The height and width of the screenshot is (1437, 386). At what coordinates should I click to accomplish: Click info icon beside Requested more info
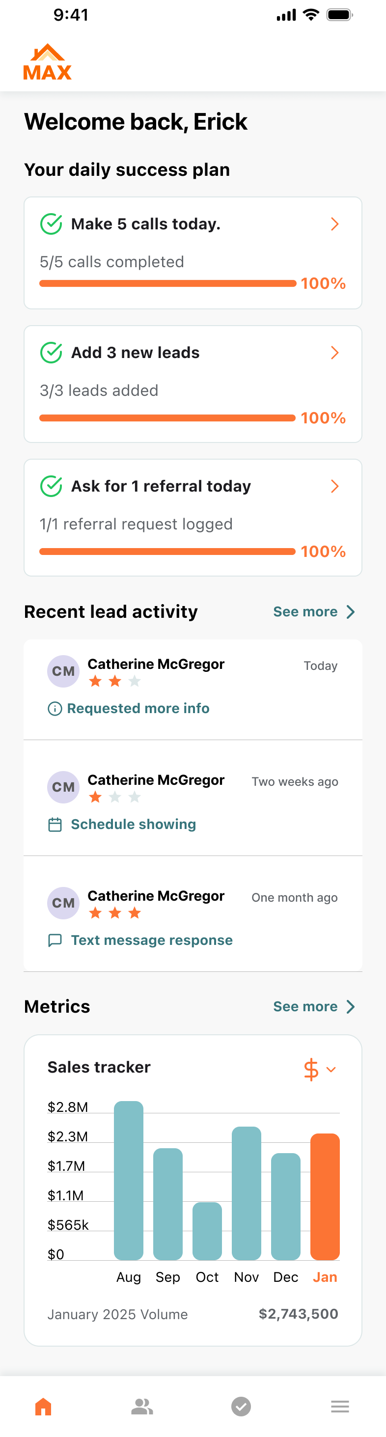(55, 709)
